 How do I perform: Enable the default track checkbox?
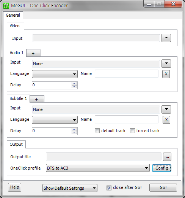tap(97, 131)
